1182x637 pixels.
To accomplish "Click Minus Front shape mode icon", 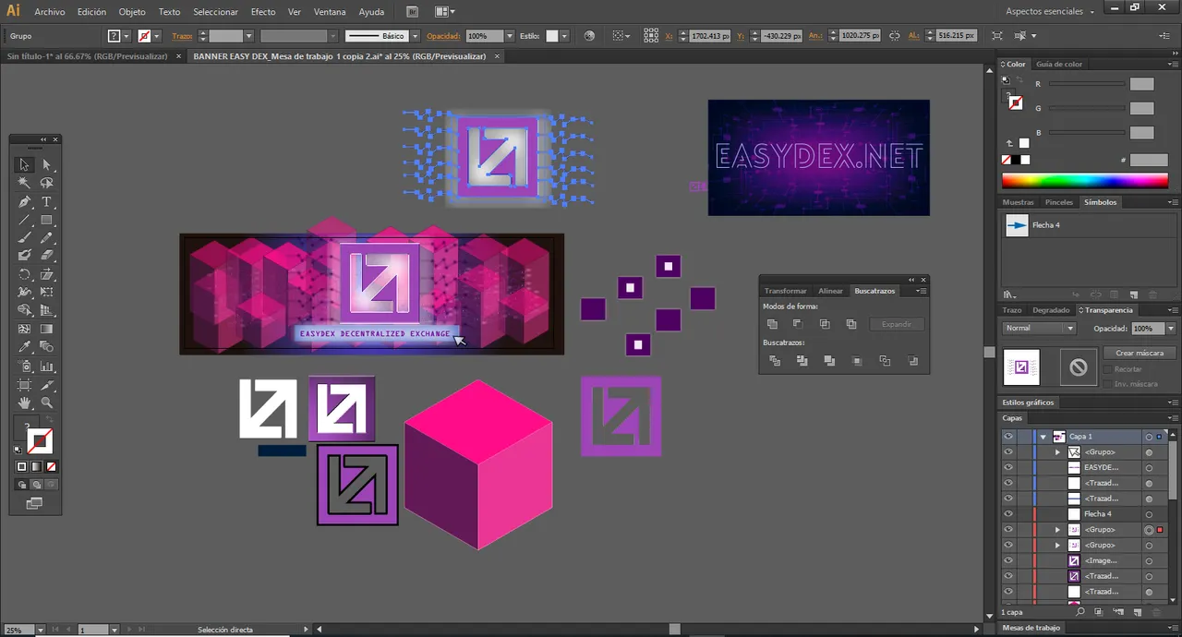I will [798, 324].
